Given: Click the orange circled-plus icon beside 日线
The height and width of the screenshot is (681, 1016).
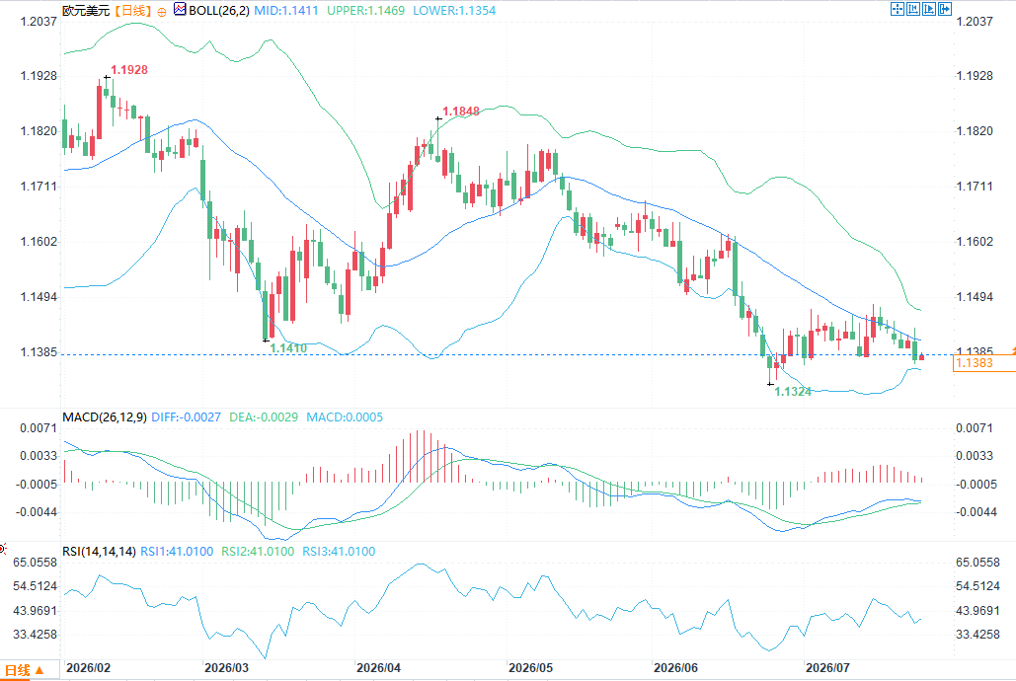Looking at the screenshot, I should 161,12.
